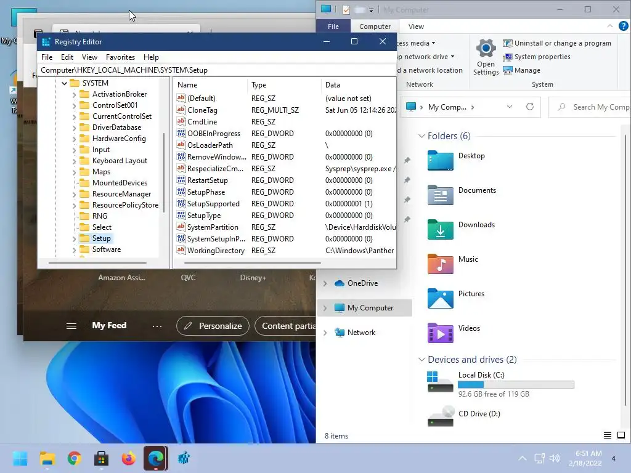Expand the Setup registry key
Screen dimensions: 631x473
(x=74, y=238)
